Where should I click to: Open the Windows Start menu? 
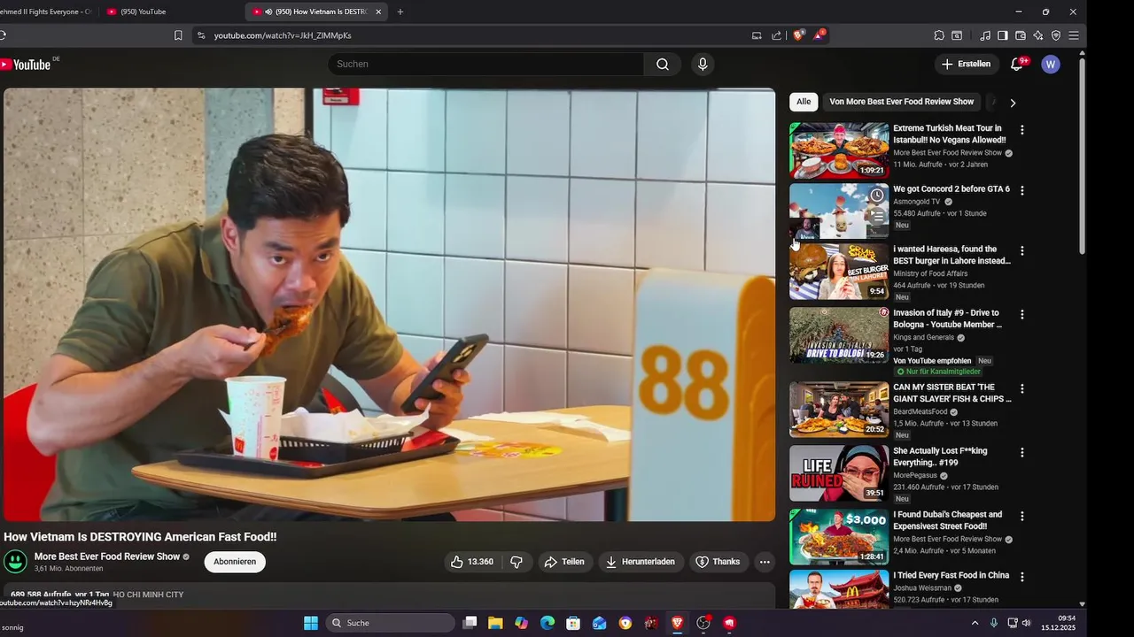tap(311, 623)
